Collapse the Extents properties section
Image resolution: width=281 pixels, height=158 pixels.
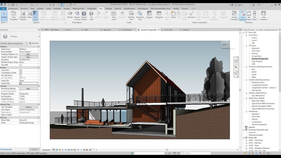coord(38,67)
